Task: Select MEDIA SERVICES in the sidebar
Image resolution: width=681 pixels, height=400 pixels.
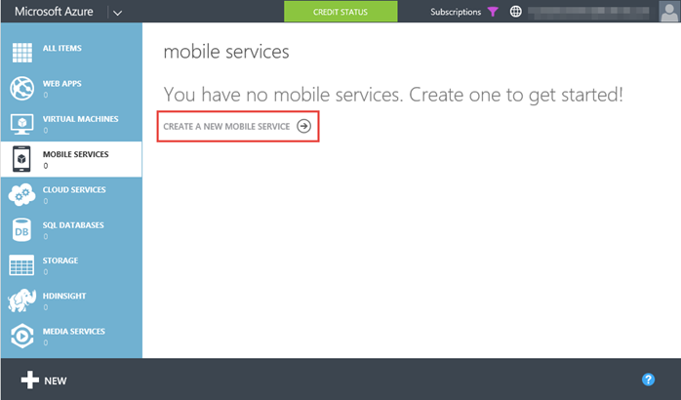Action: [x=71, y=337]
